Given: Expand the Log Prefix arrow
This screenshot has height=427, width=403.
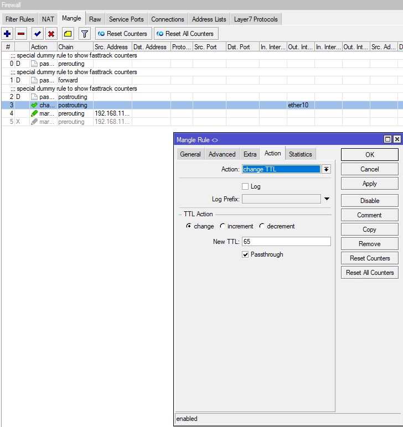Looking at the screenshot, I should pyautogui.click(x=327, y=199).
